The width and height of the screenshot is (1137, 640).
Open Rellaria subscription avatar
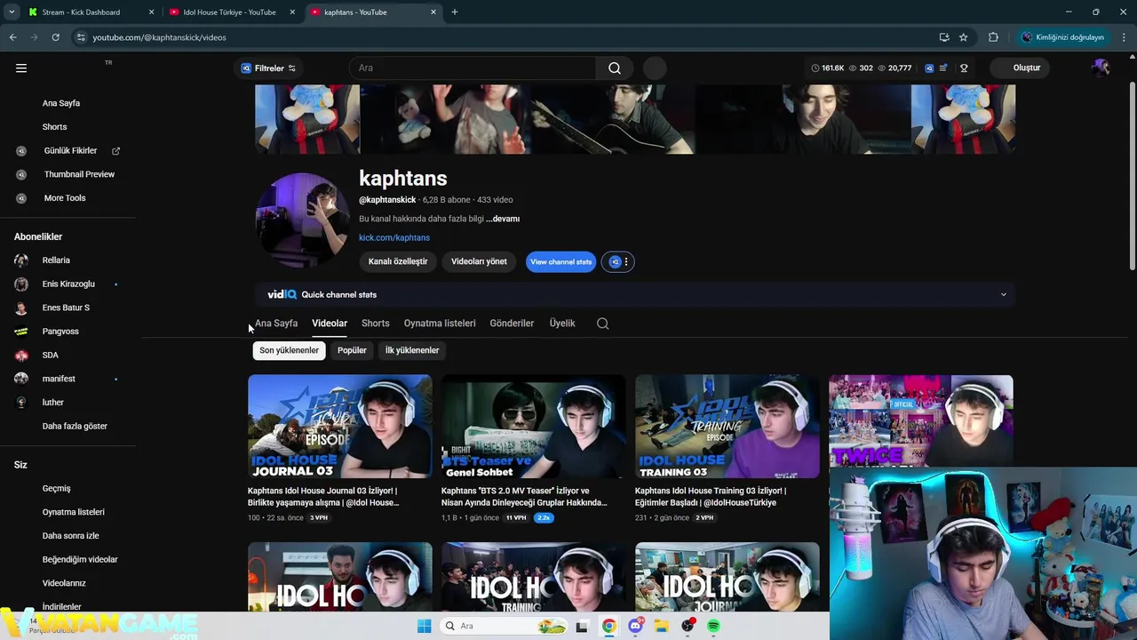point(21,260)
